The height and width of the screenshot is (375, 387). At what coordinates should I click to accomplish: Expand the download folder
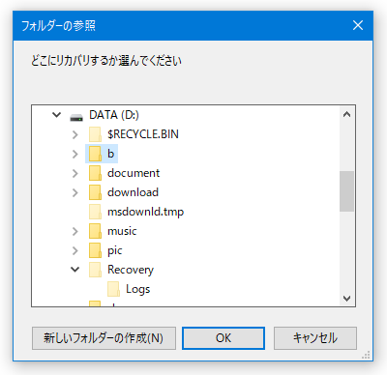coord(75,192)
